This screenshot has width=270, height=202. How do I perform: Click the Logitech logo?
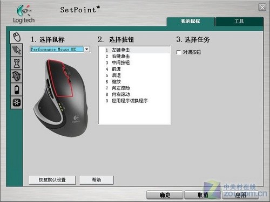[24, 14]
